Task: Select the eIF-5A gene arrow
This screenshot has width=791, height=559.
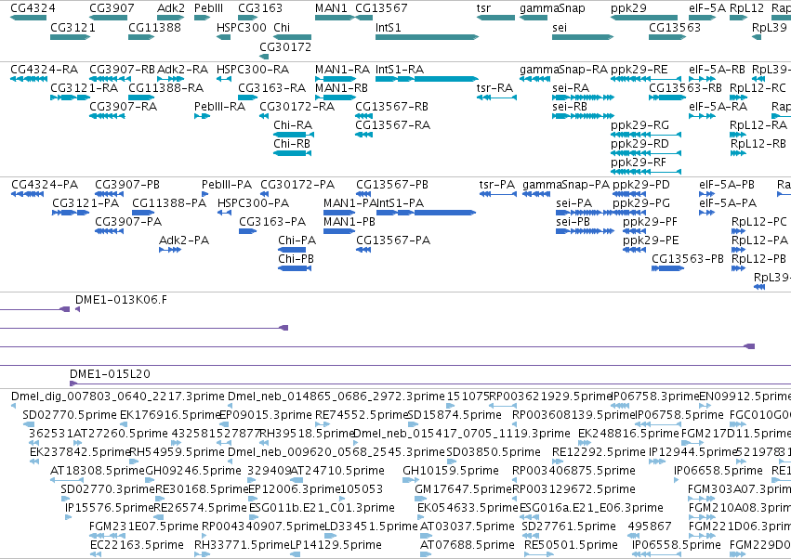Action: point(702,18)
